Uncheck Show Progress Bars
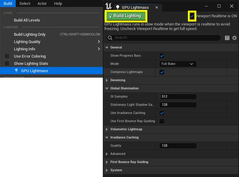The width and height of the screenshot is (239, 177). pos(162,56)
